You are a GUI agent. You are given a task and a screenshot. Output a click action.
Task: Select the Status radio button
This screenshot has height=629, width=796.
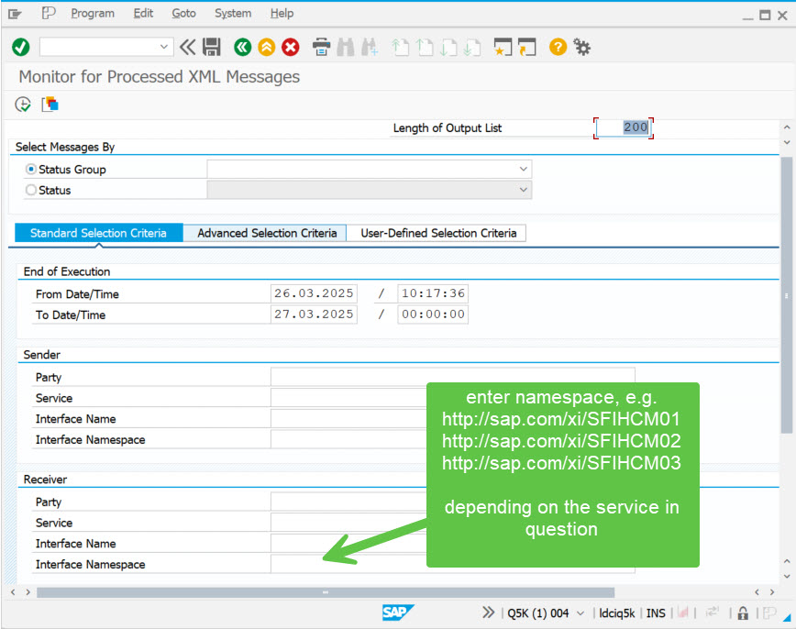(x=31, y=190)
